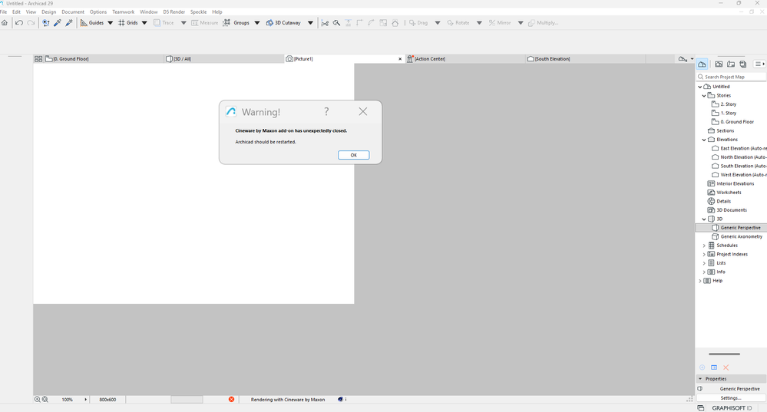Redo the last action

[x=31, y=22]
